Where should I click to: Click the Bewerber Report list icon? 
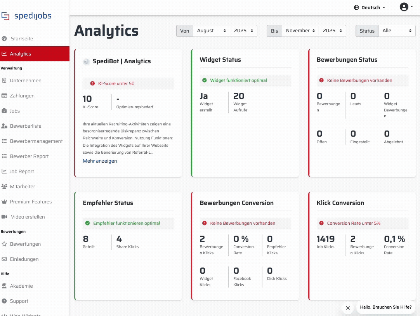(x=4, y=156)
